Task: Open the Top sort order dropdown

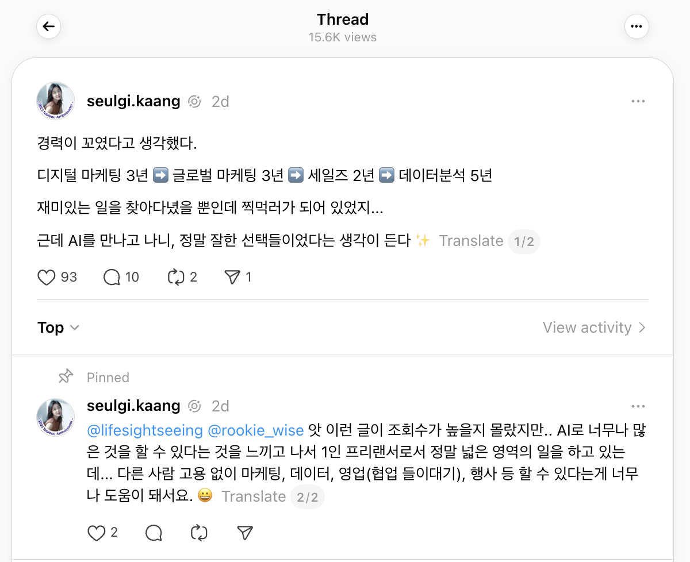Action: click(58, 327)
